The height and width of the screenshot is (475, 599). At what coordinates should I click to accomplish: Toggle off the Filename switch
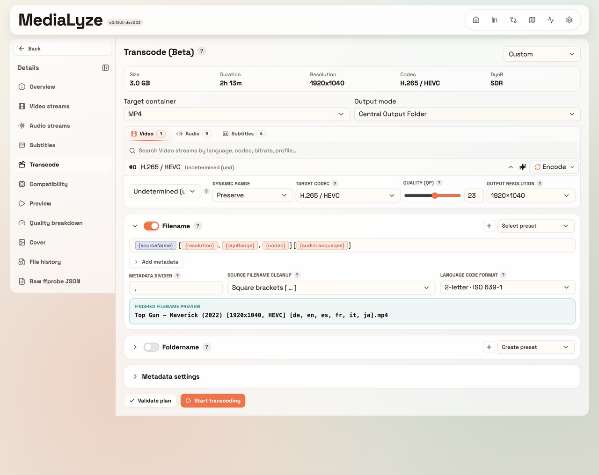[151, 226]
